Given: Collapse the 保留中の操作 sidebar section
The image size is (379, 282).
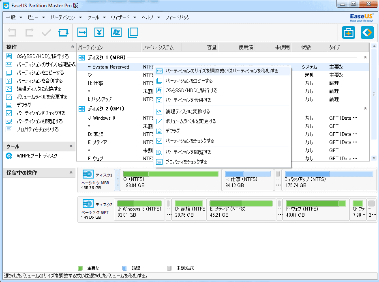Looking at the screenshot, I should [71, 172].
